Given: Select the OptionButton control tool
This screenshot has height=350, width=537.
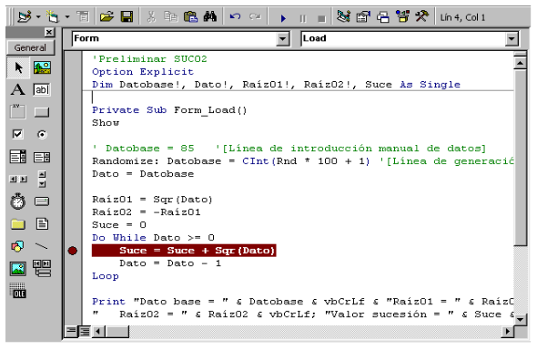Looking at the screenshot, I should 42,134.
